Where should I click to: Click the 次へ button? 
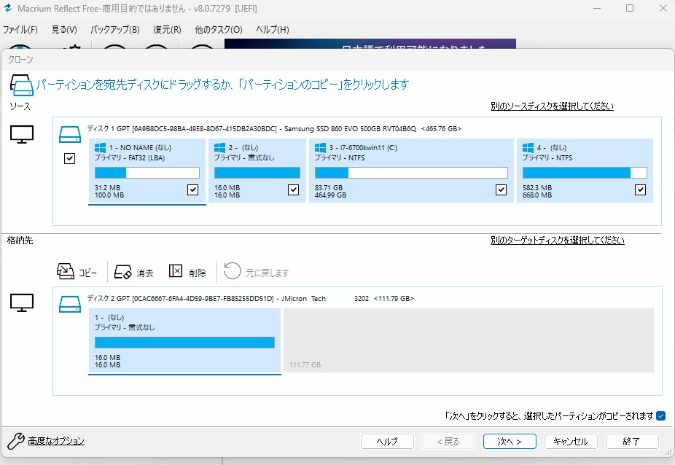tap(510, 441)
